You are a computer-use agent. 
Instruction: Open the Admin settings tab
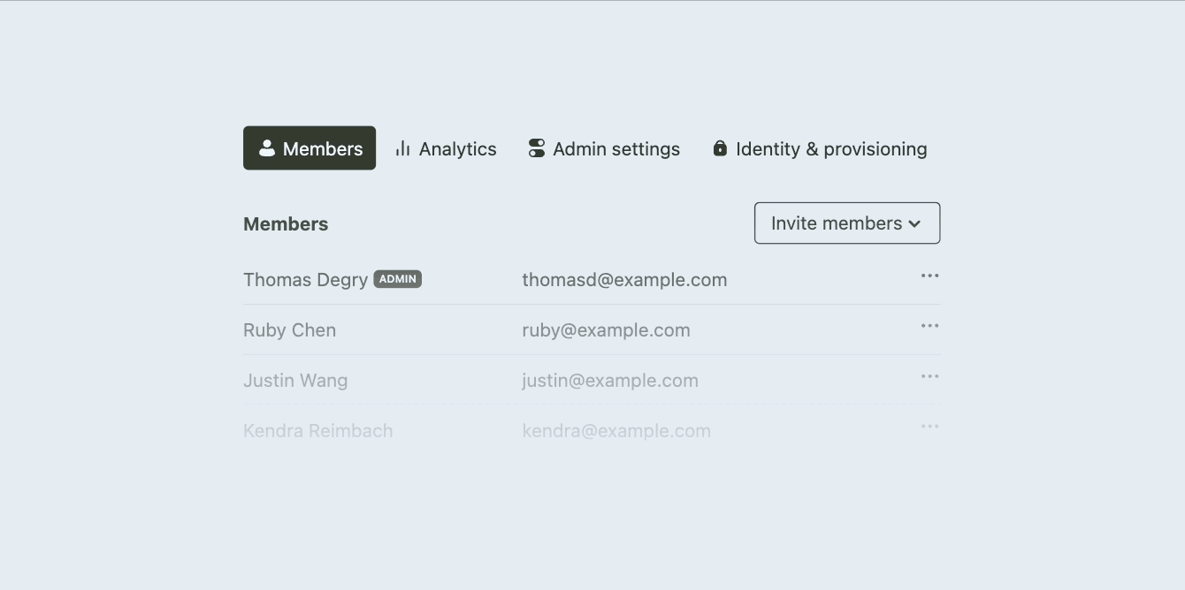coord(604,148)
